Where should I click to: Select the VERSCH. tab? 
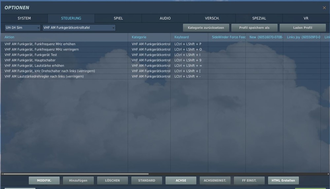pos(212,18)
